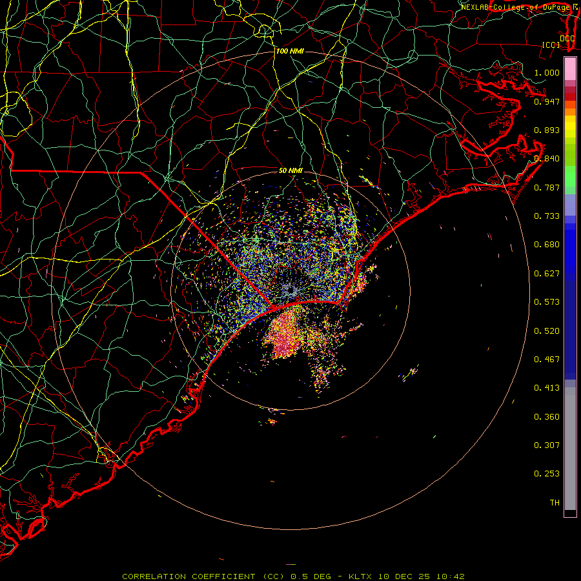
Task: Click the 100 NMI range ring label
Action: (x=290, y=51)
